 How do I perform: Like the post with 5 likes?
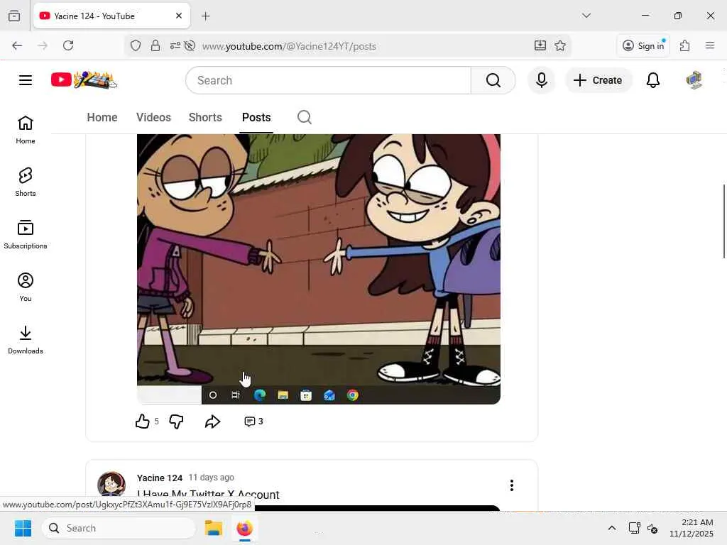click(x=142, y=422)
